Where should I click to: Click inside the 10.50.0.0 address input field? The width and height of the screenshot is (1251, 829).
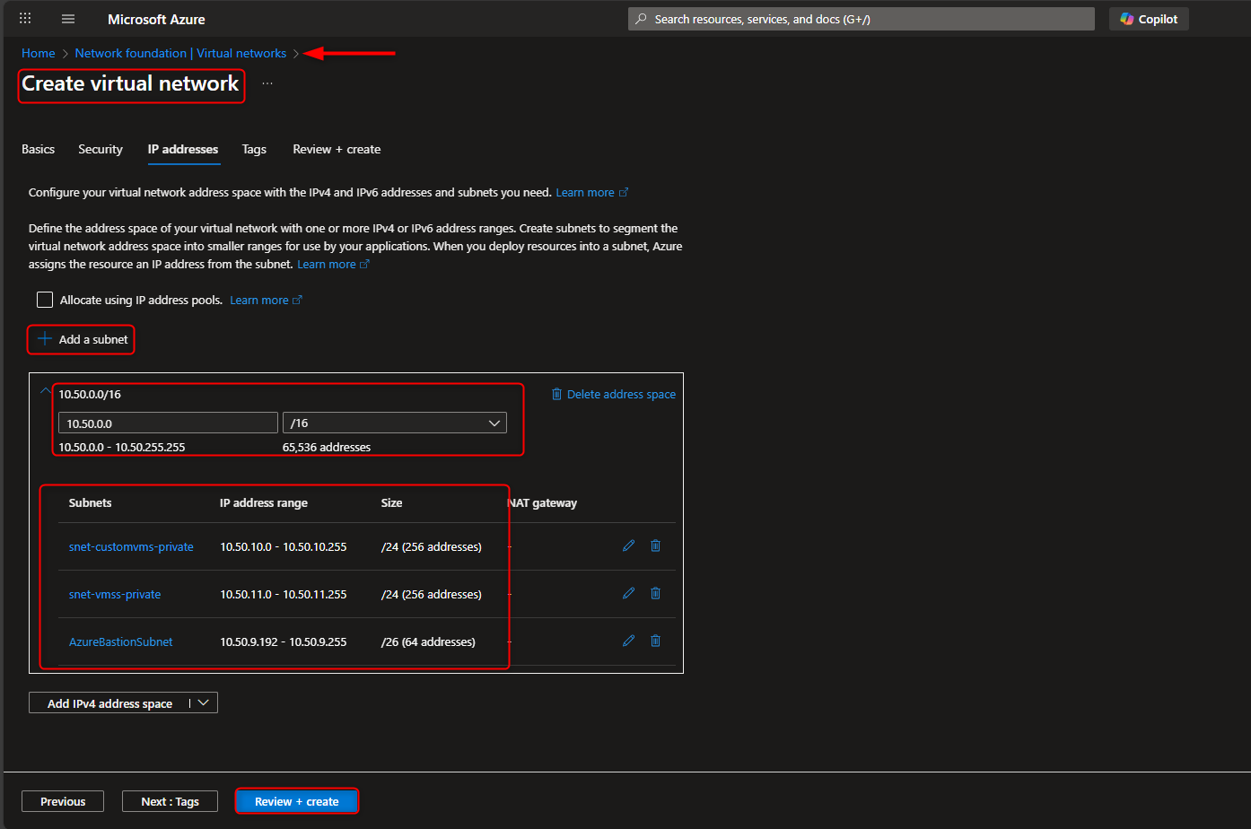(167, 422)
